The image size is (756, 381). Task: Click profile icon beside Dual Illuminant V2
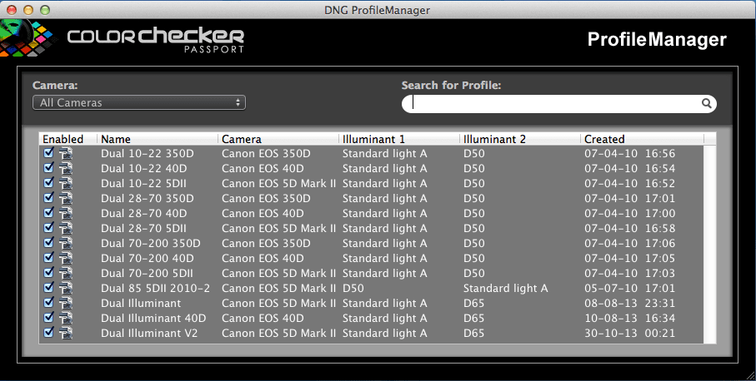coord(65,334)
